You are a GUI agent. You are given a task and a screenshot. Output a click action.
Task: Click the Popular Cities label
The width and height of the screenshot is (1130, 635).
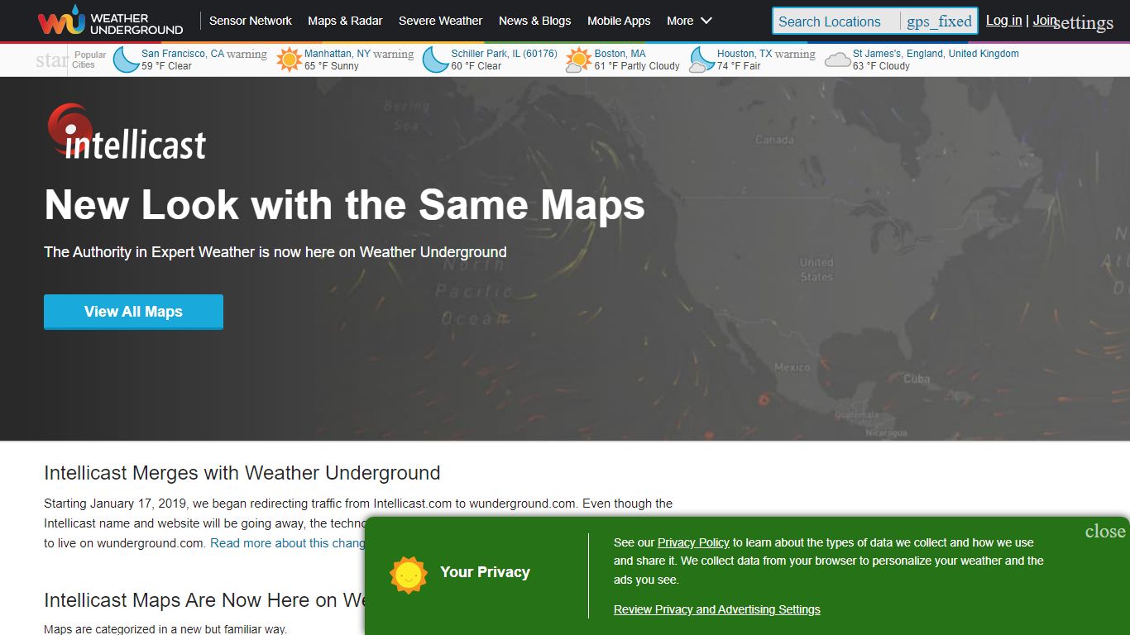pos(89,60)
